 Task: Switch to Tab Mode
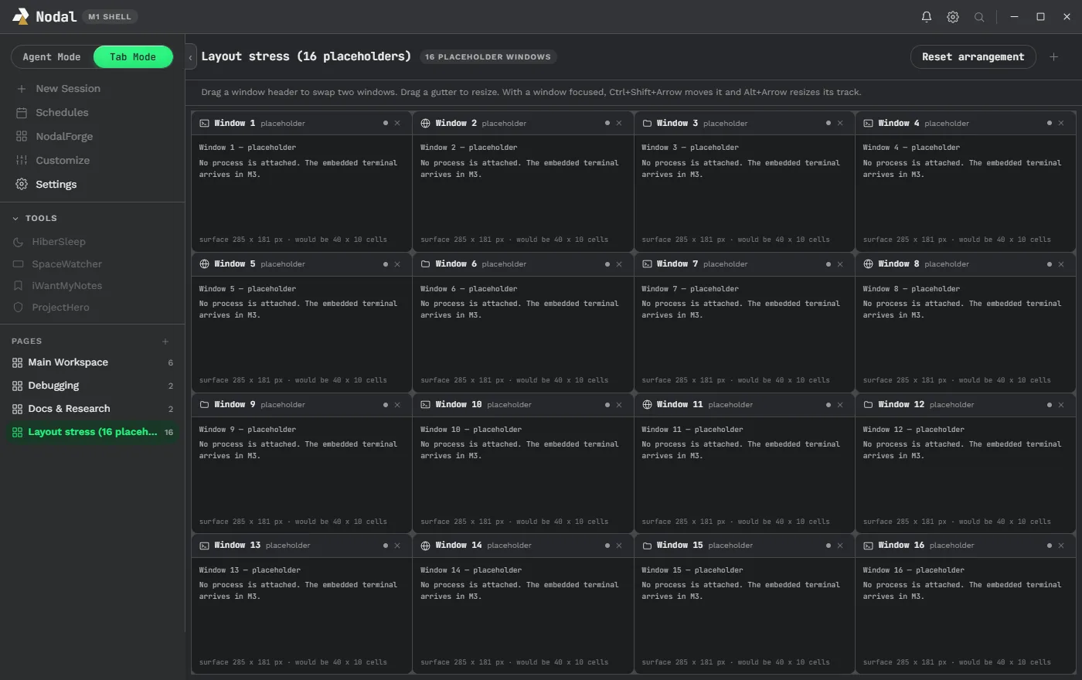tap(133, 56)
